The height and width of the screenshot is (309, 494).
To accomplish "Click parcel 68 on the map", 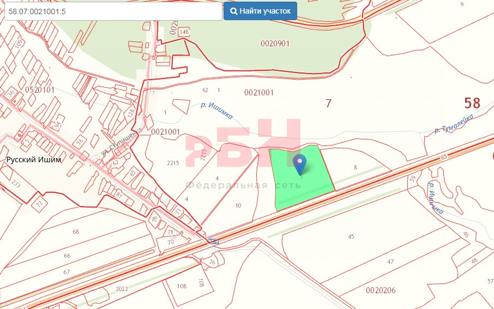I will 76,232.
